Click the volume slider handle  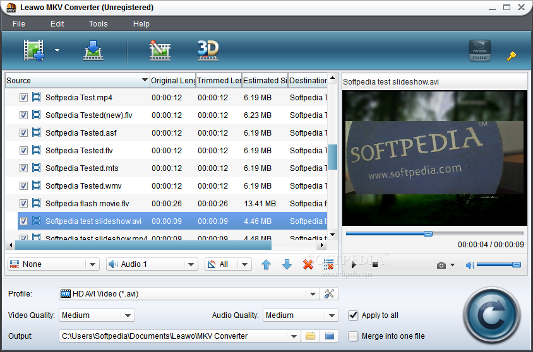pyautogui.click(x=517, y=265)
